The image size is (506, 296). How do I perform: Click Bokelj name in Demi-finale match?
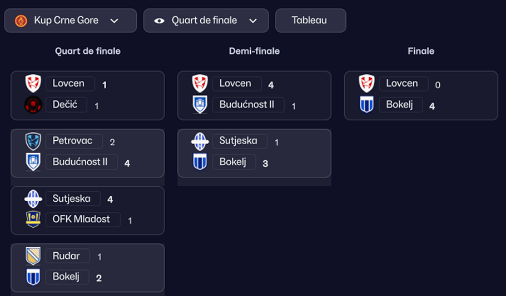234,162
